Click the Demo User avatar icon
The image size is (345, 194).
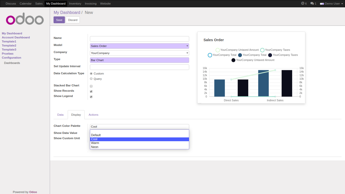[322, 4]
